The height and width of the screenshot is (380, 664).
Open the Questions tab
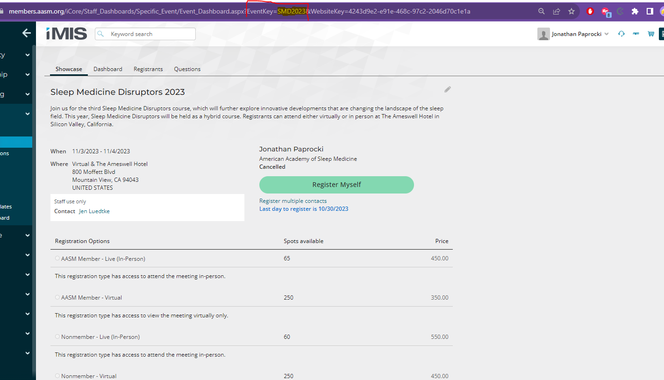[x=187, y=69]
